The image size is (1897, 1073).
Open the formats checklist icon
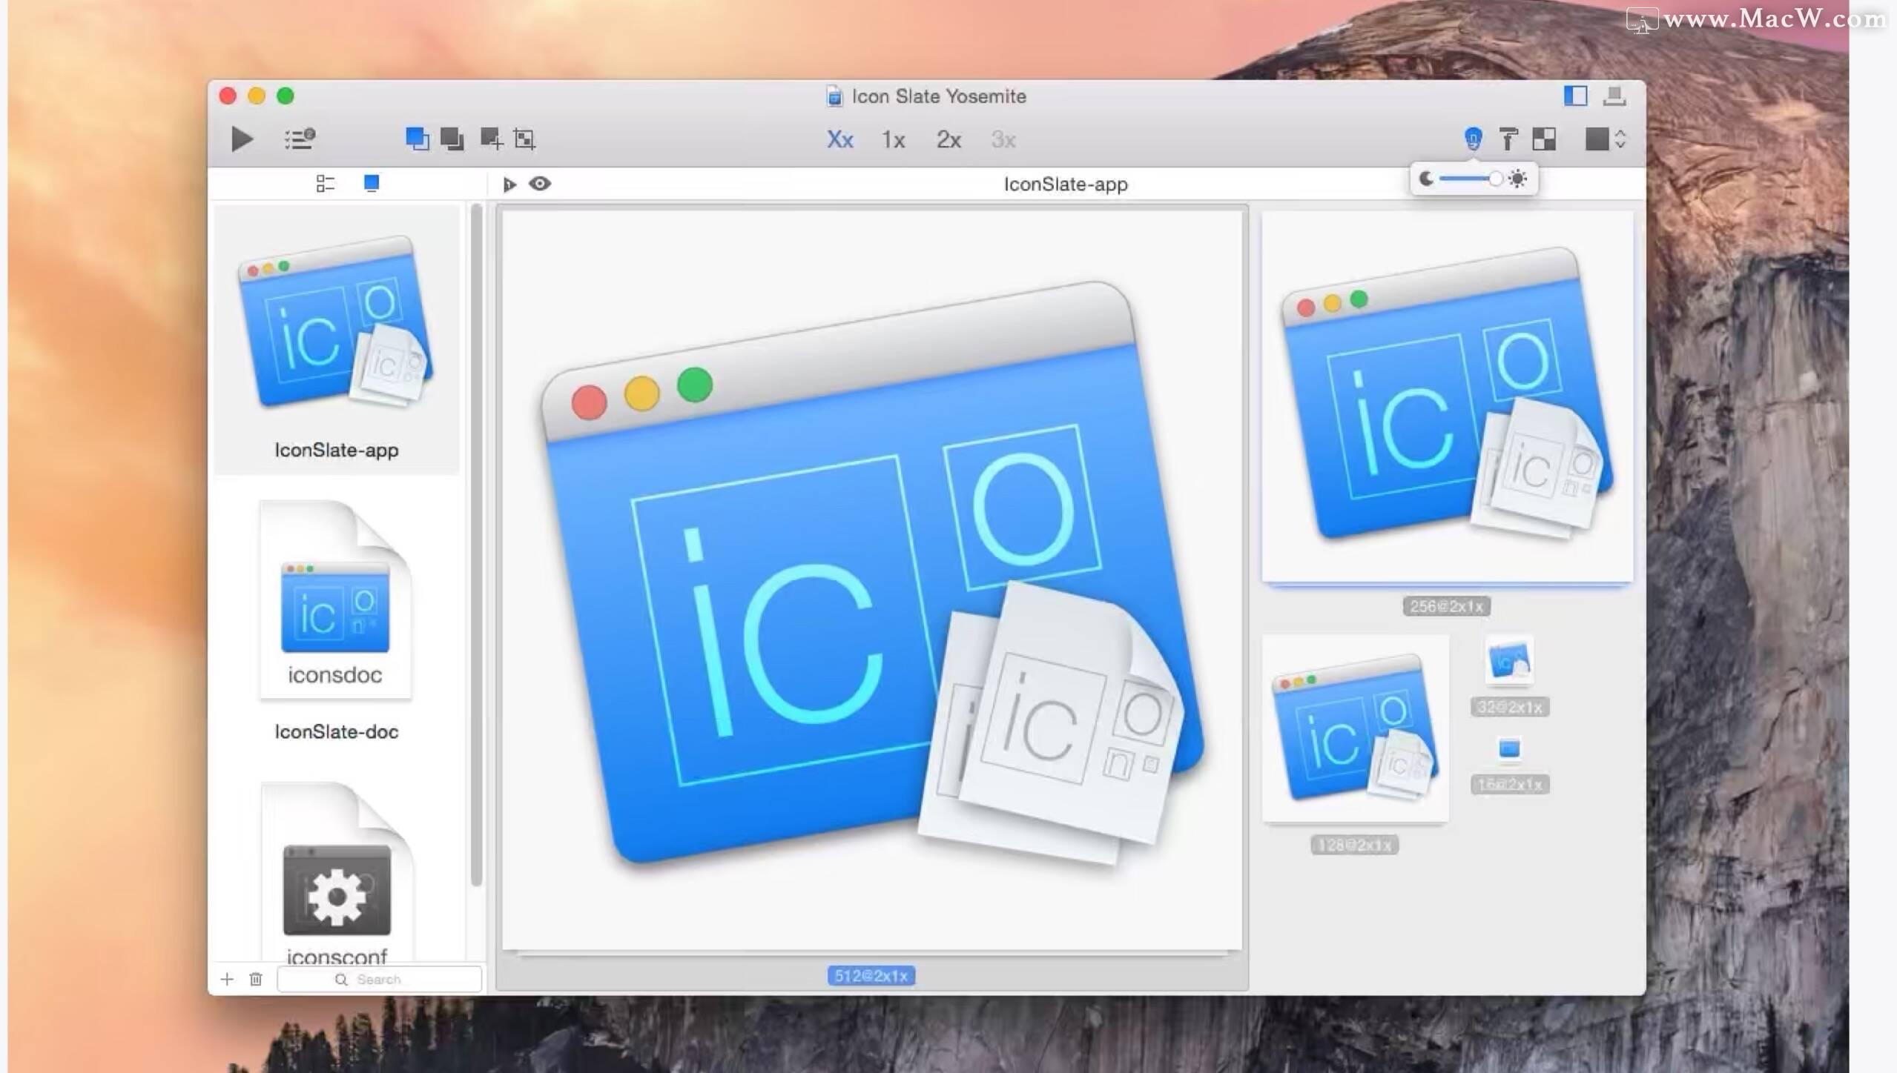(298, 139)
